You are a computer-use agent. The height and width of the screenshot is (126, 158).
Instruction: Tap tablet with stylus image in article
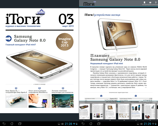(118, 34)
